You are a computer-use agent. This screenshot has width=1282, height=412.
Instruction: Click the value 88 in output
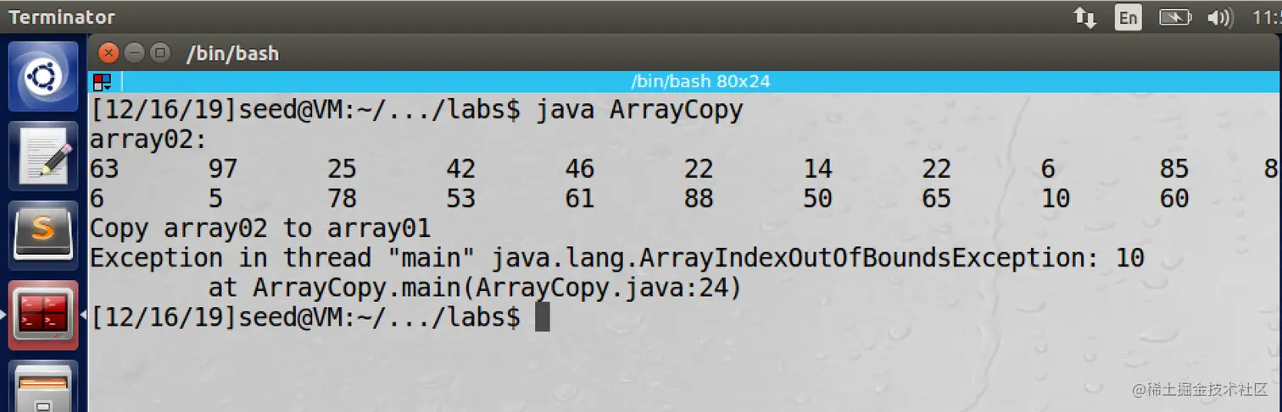(x=699, y=199)
